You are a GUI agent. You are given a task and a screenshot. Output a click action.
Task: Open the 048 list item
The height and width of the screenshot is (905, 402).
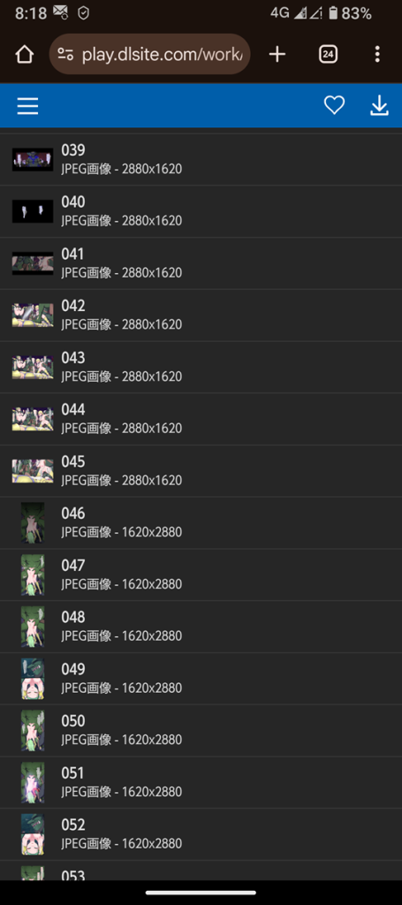(201, 627)
